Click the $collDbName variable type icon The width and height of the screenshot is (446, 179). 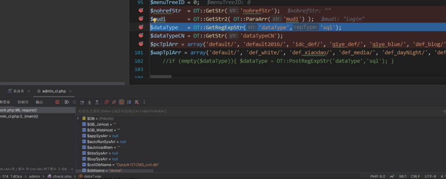point(84,165)
